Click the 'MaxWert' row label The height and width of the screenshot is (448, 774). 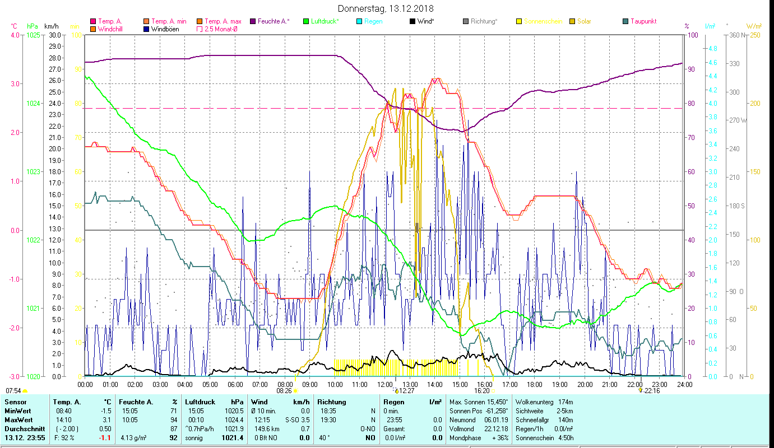coord(18,420)
